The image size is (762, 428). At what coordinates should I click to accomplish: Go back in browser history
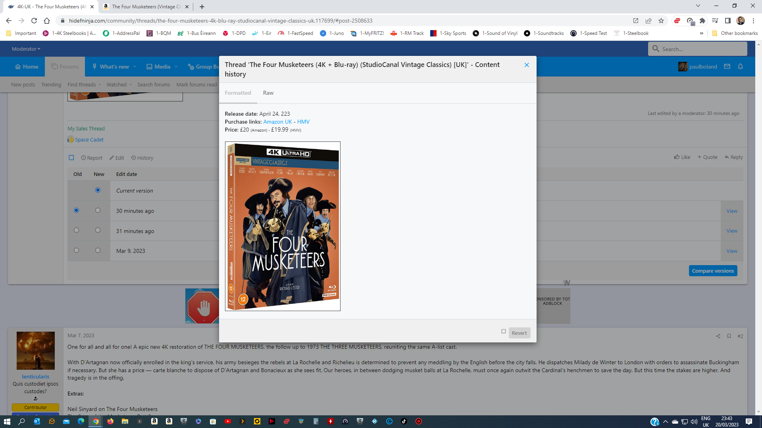click(x=9, y=21)
